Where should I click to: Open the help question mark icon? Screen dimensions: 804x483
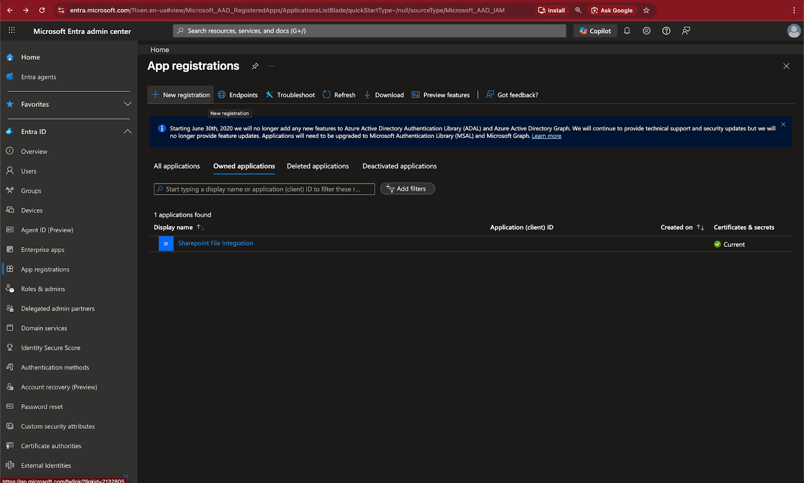(x=666, y=31)
